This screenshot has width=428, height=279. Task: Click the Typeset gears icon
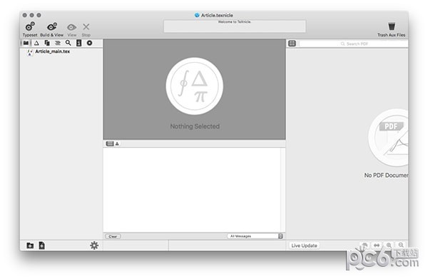pos(30,26)
